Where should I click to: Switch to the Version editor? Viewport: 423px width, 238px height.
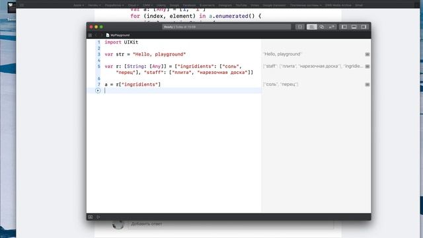click(332, 26)
